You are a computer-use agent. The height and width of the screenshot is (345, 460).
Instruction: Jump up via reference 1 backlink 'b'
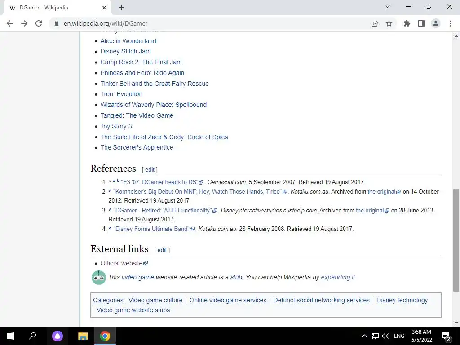click(x=118, y=181)
